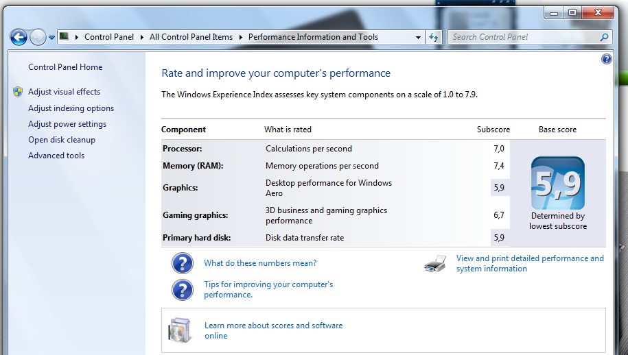The image size is (628, 355).
Task: Click the printer icon
Action: [435, 264]
